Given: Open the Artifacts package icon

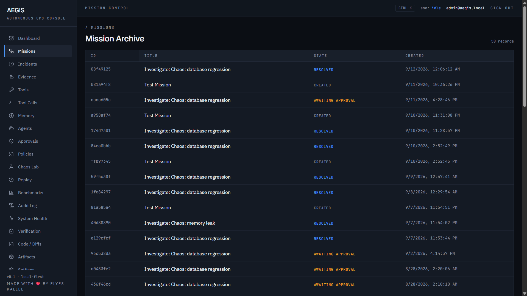Looking at the screenshot, I should tap(11, 257).
